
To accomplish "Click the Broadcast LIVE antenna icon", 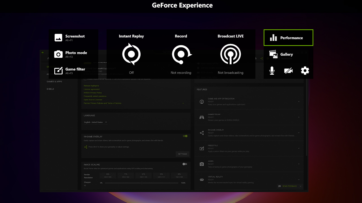I will pos(230,54).
